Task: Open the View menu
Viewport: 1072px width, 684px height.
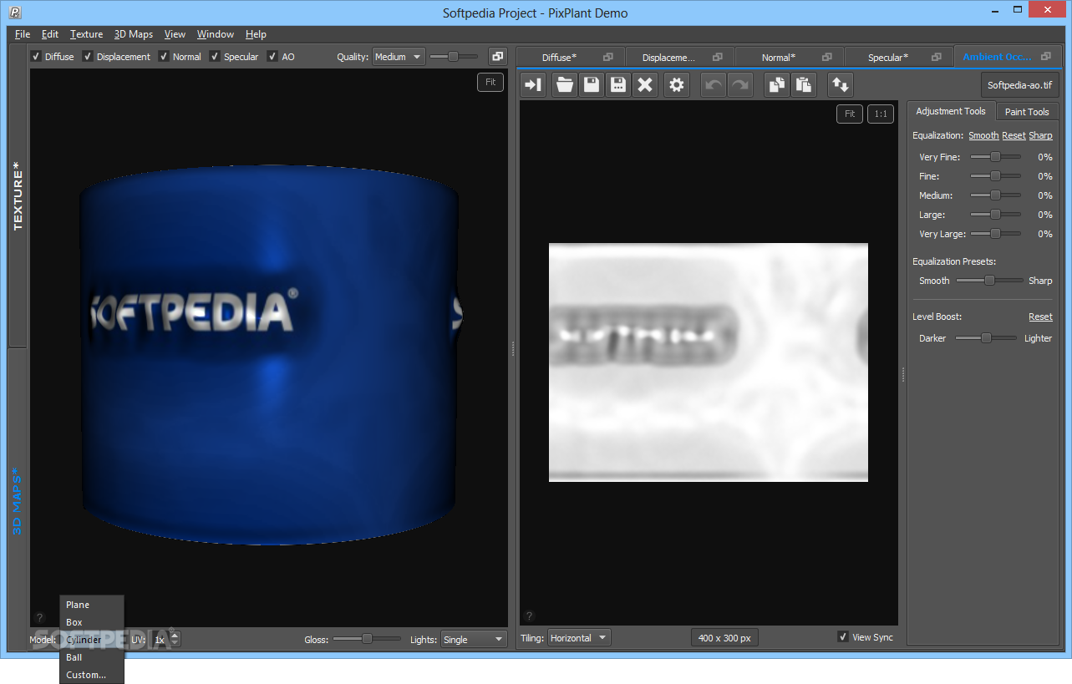Action: pos(175,34)
